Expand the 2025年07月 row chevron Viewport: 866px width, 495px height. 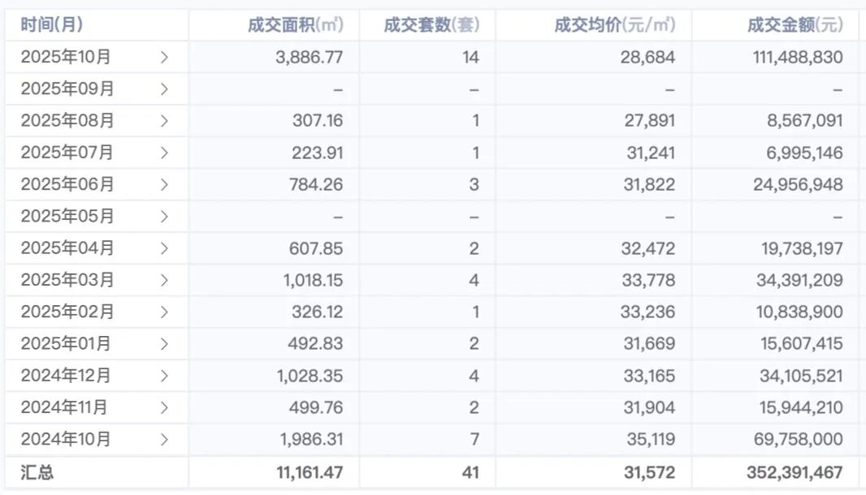point(164,153)
